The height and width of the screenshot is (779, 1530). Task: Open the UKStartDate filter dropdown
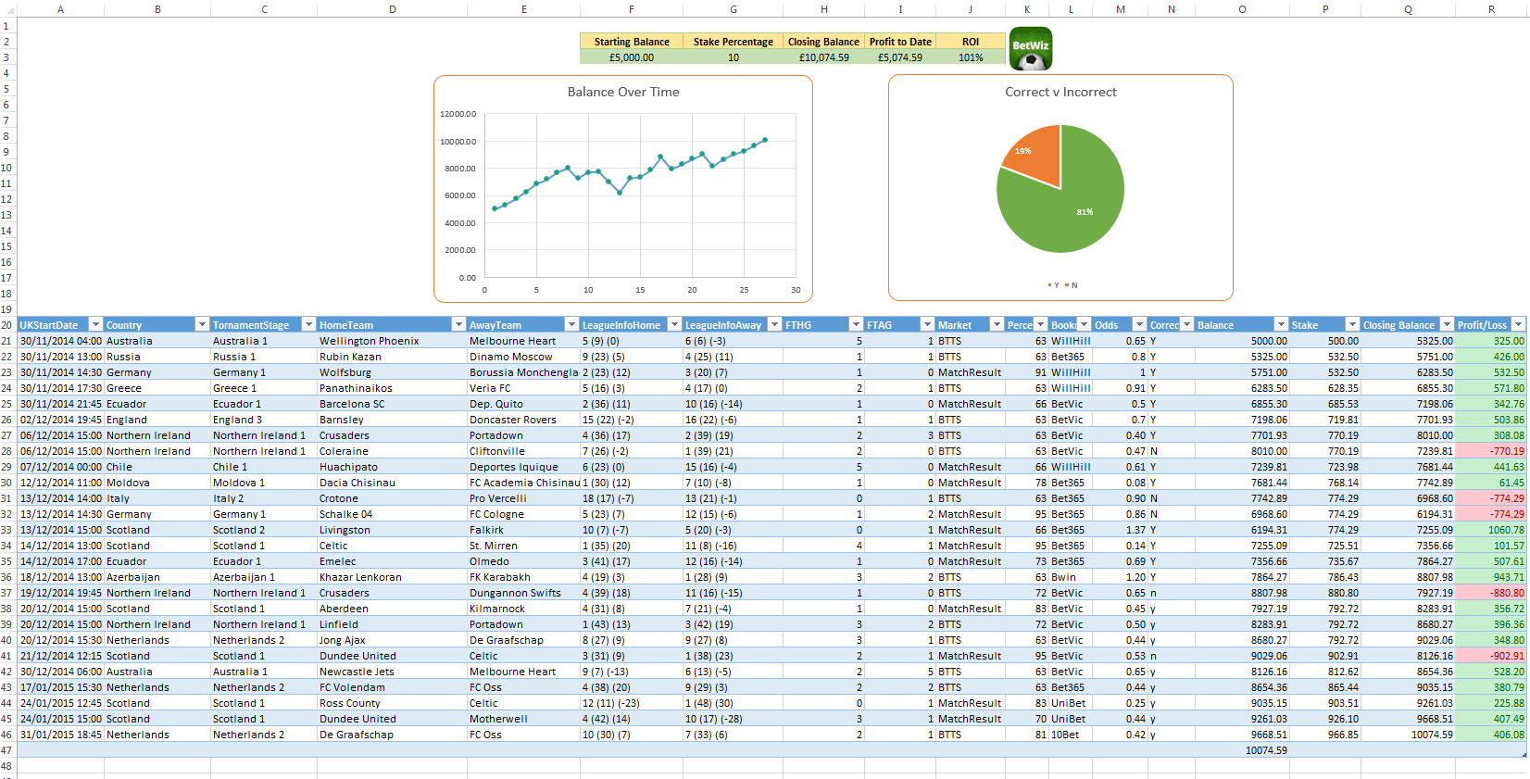[95, 325]
